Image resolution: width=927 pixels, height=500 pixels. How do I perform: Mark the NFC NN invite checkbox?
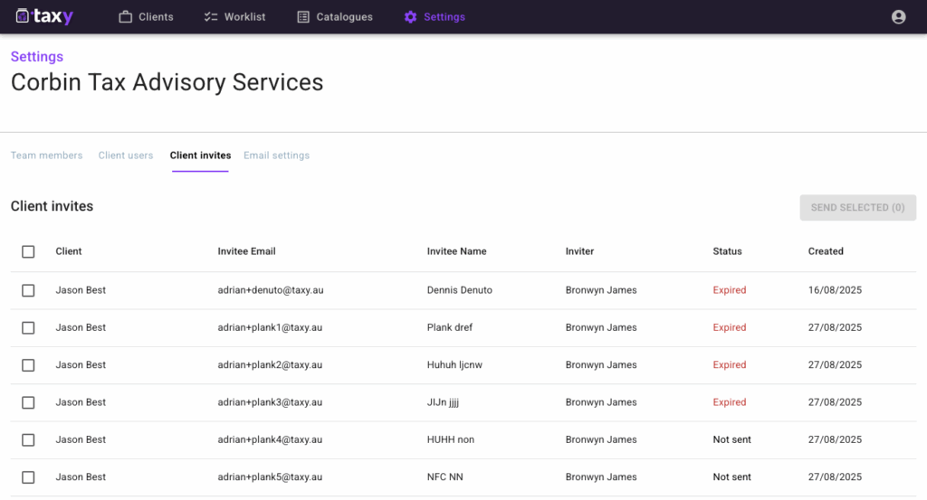pyautogui.click(x=28, y=477)
